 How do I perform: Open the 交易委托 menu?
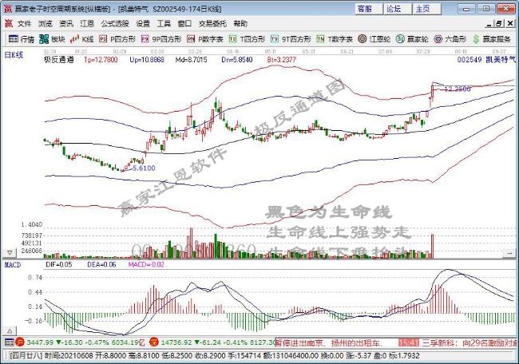pyautogui.click(x=212, y=24)
